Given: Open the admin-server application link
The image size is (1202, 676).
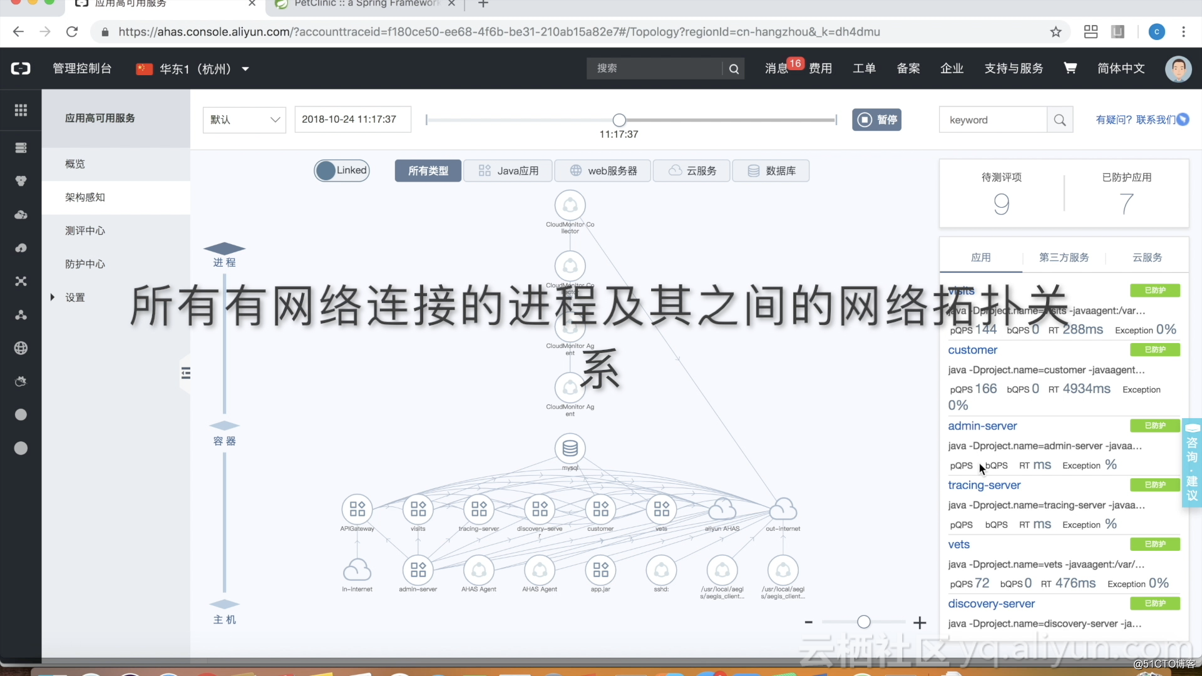Looking at the screenshot, I should click(x=982, y=426).
